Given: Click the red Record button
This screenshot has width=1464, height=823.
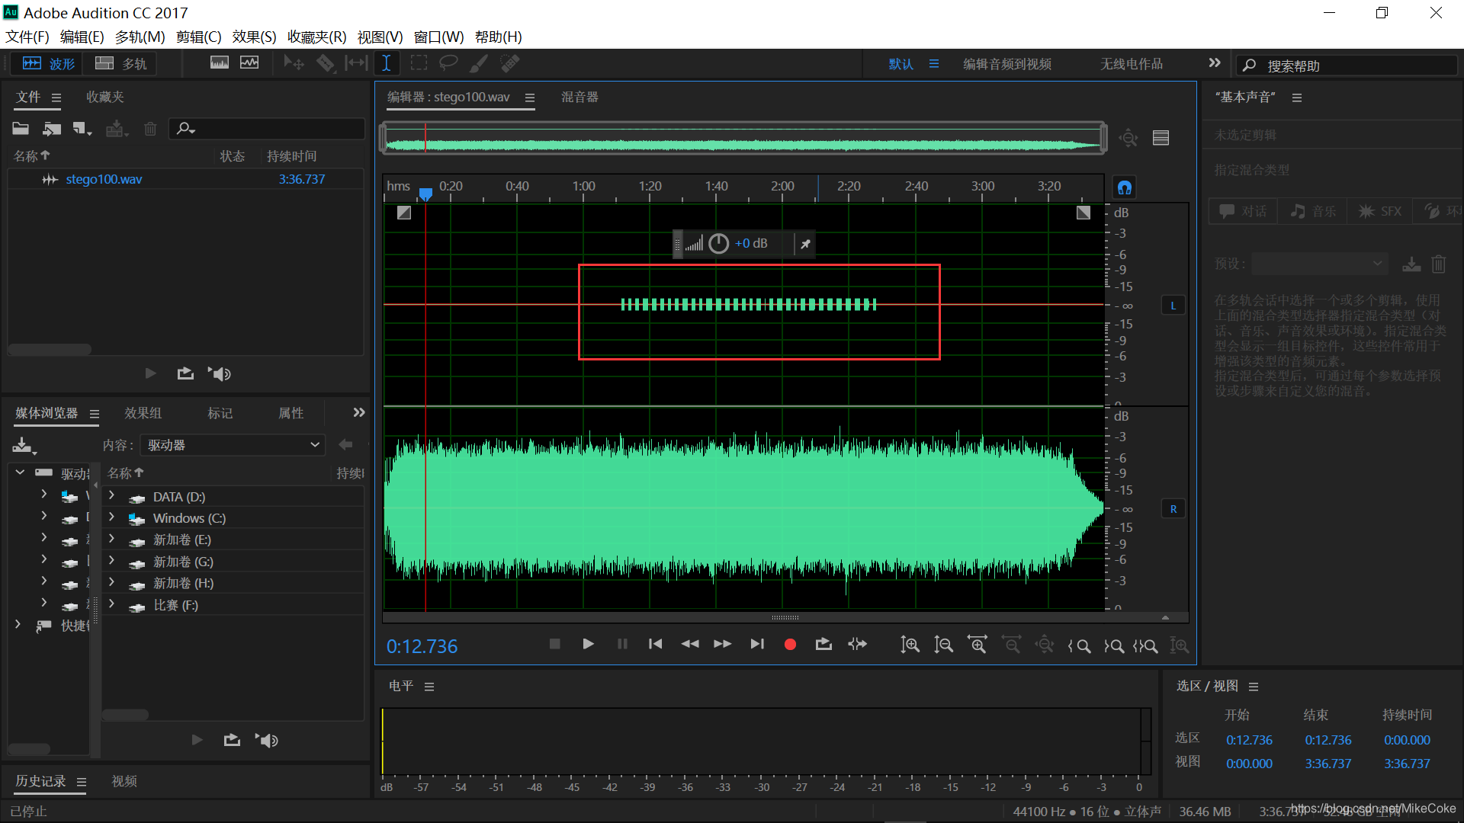Looking at the screenshot, I should 790,645.
